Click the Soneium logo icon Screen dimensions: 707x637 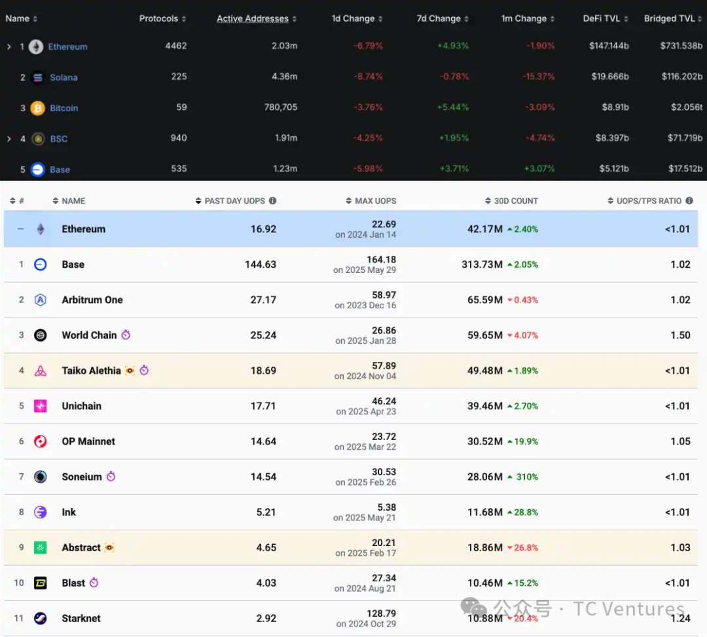coord(41,477)
